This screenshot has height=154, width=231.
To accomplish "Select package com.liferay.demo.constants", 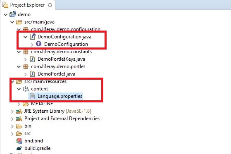I will 61,52.
